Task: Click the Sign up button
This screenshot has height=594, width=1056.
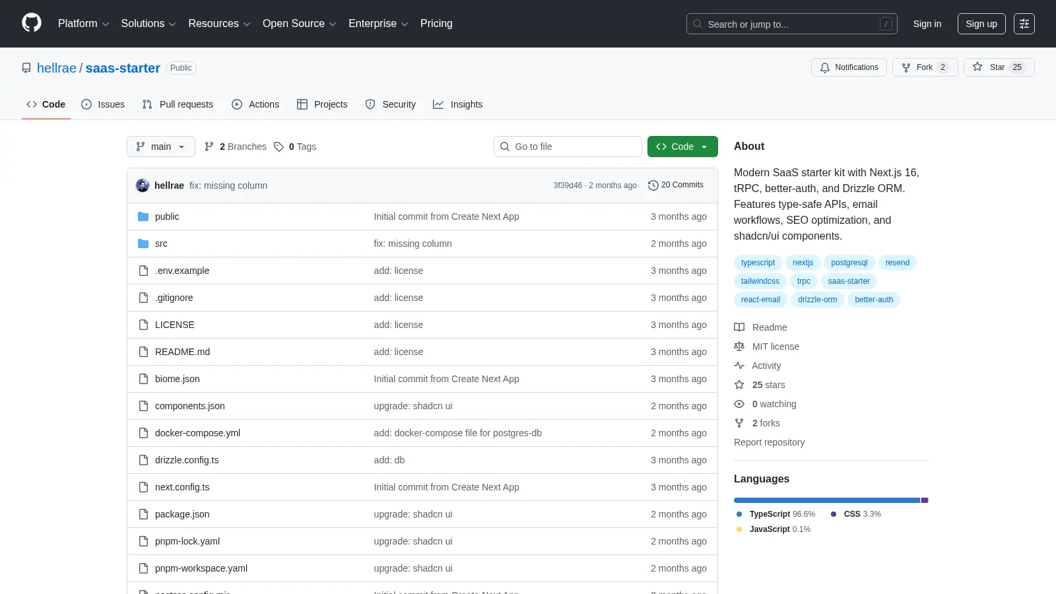Action: point(981,24)
